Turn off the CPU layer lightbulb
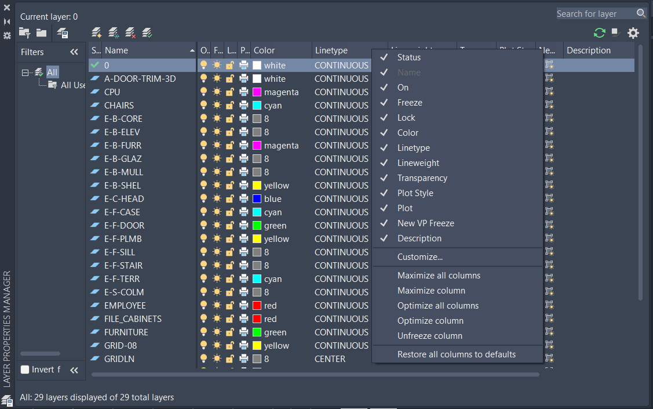The image size is (653, 409). 203,91
